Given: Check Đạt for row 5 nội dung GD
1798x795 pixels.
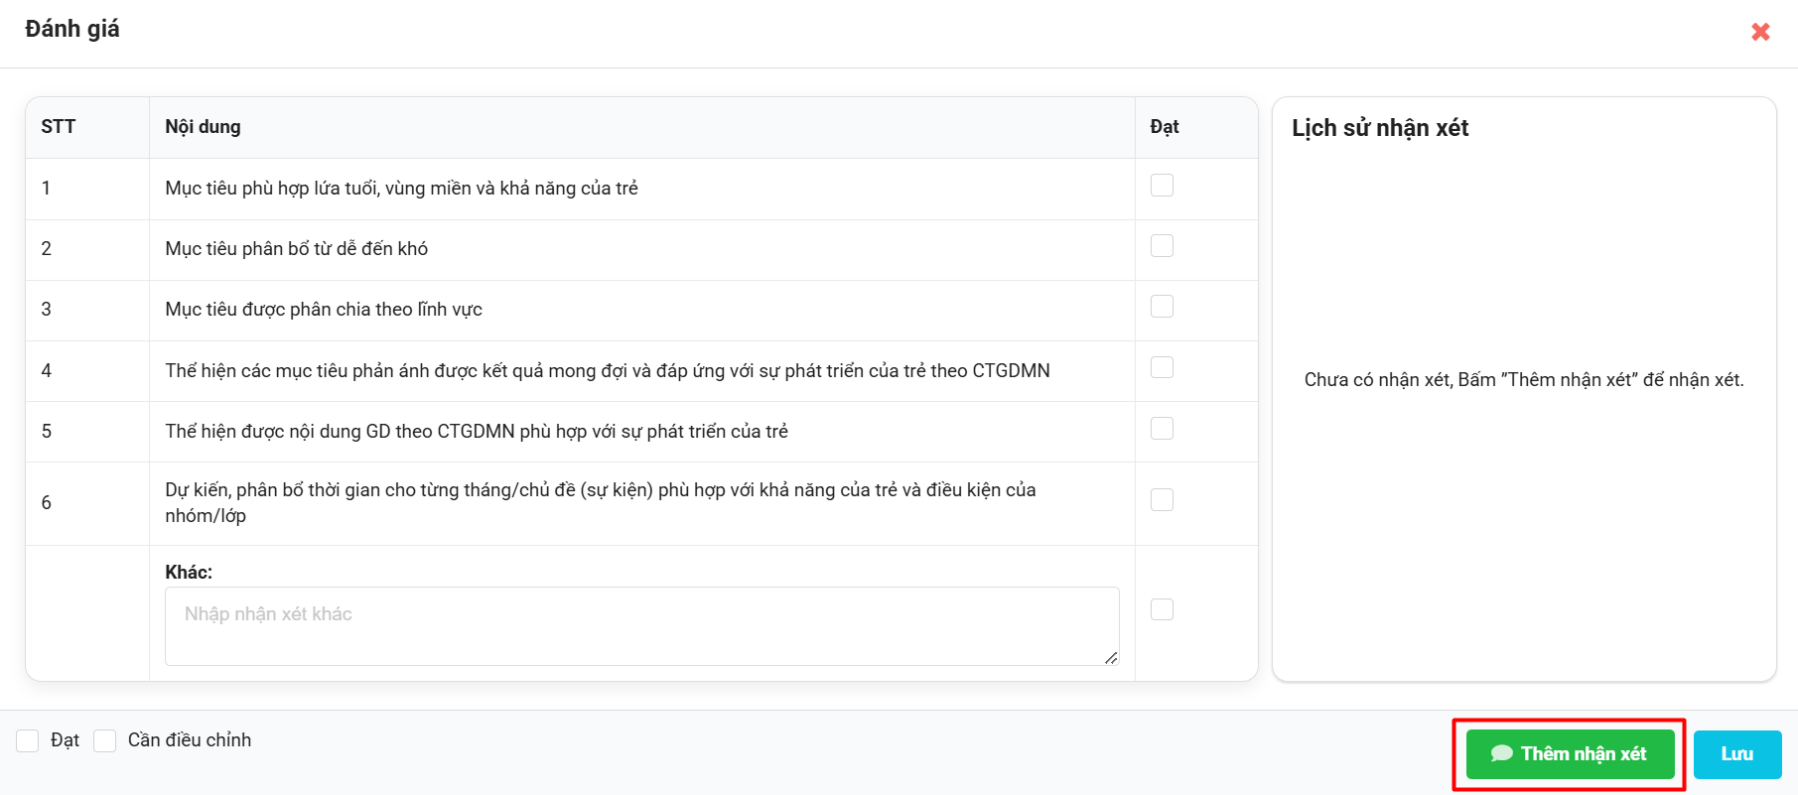Looking at the screenshot, I should 1162,429.
